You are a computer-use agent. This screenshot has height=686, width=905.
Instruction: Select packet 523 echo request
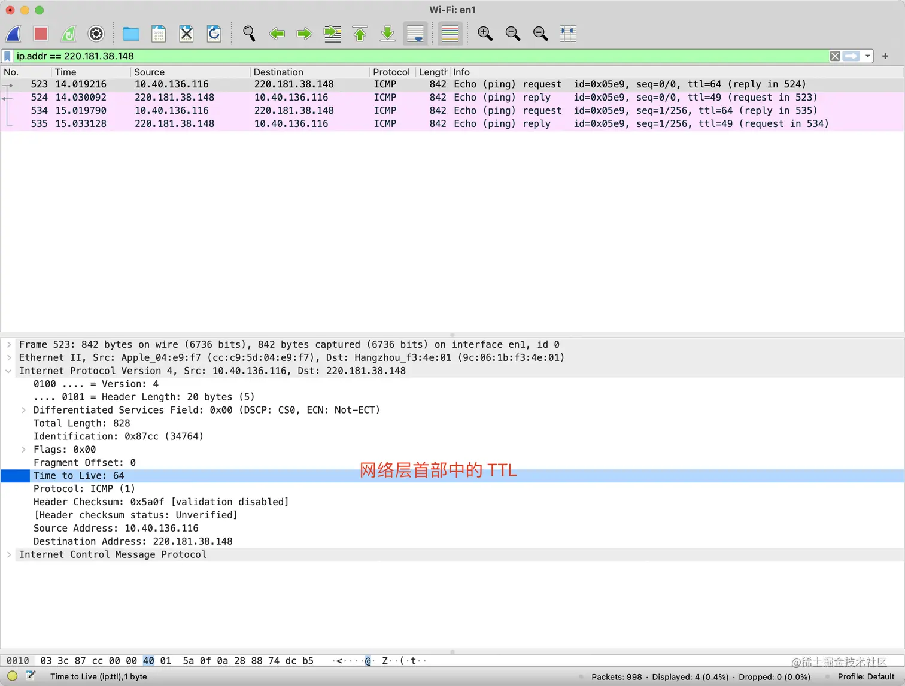click(x=452, y=84)
